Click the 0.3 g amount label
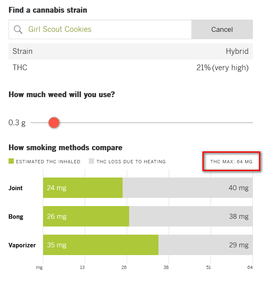Viewport: 268px width, 282px height. (17, 123)
